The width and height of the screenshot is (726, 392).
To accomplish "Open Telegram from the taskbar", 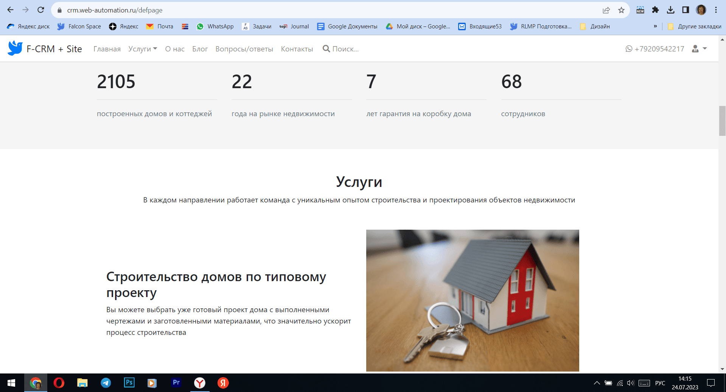I will 106,383.
